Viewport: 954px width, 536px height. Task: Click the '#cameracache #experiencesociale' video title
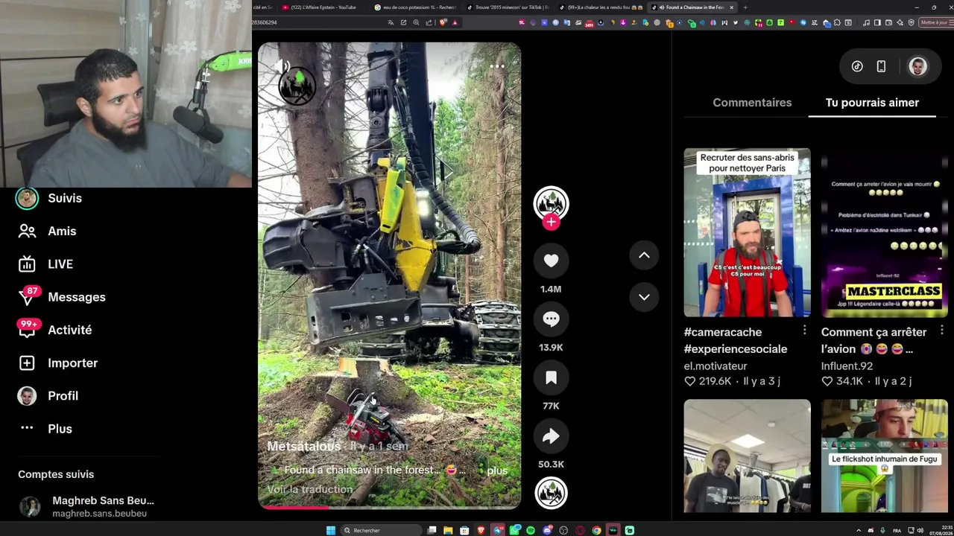(736, 340)
